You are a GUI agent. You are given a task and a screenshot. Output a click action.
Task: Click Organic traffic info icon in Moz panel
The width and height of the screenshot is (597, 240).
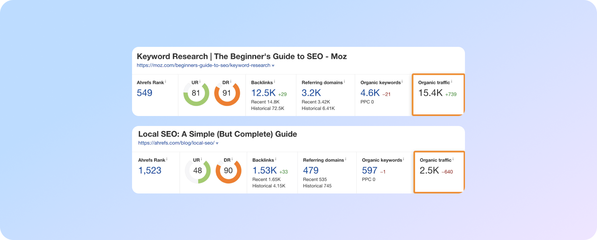click(451, 81)
